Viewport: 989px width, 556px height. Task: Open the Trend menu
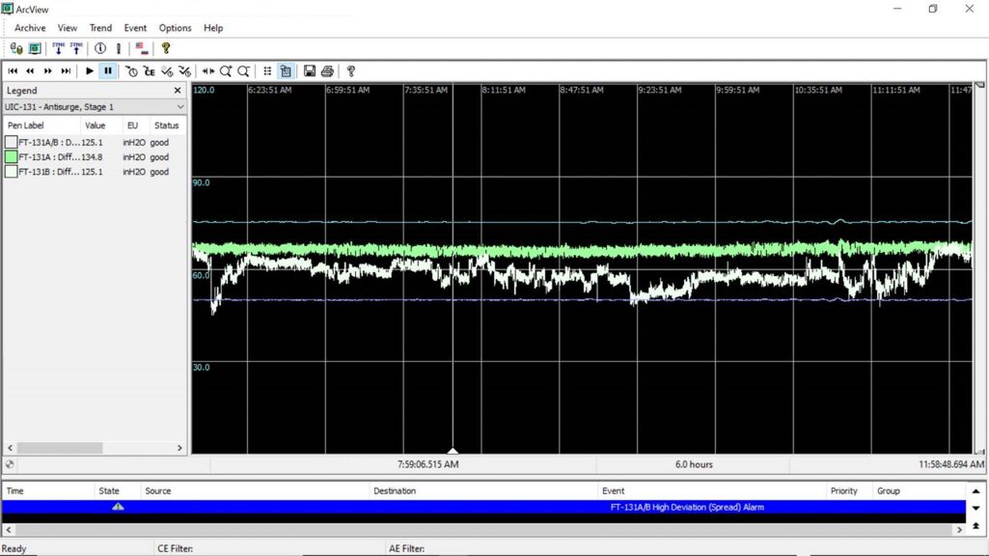[x=100, y=28]
